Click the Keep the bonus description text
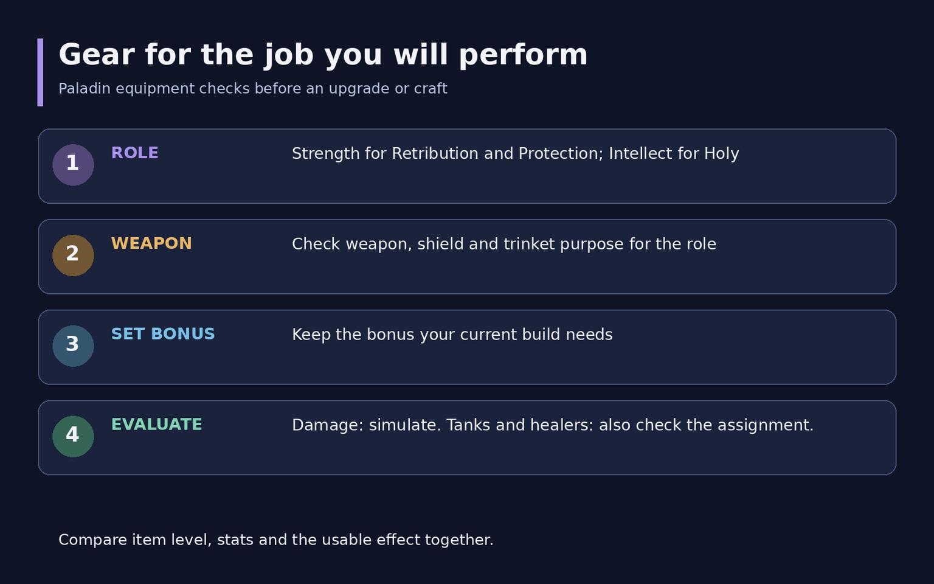Image resolution: width=934 pixels, height=584 pixels. 452,335
